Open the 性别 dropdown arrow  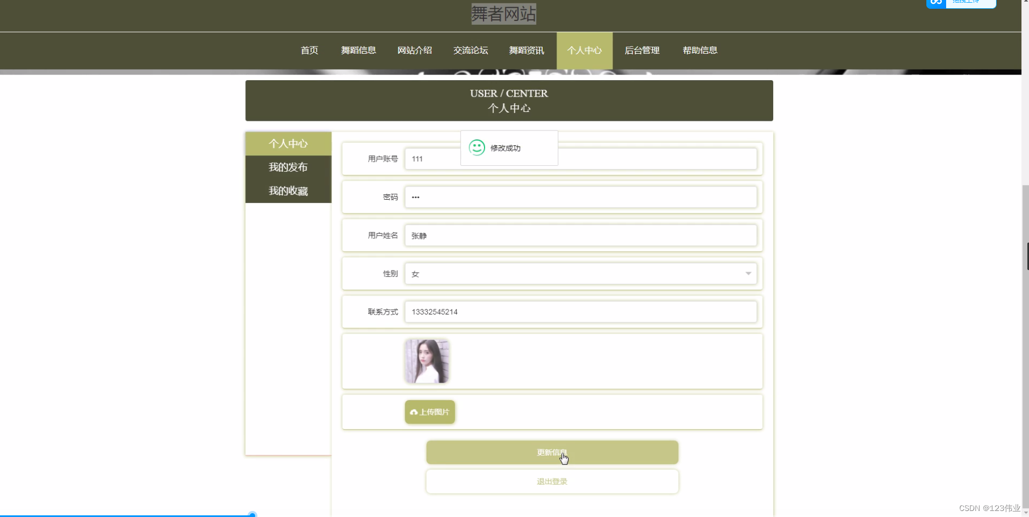[748, 273]
